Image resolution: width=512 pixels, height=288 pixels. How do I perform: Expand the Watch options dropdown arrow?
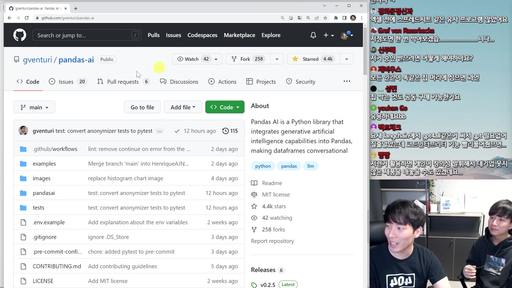[216, 59]
